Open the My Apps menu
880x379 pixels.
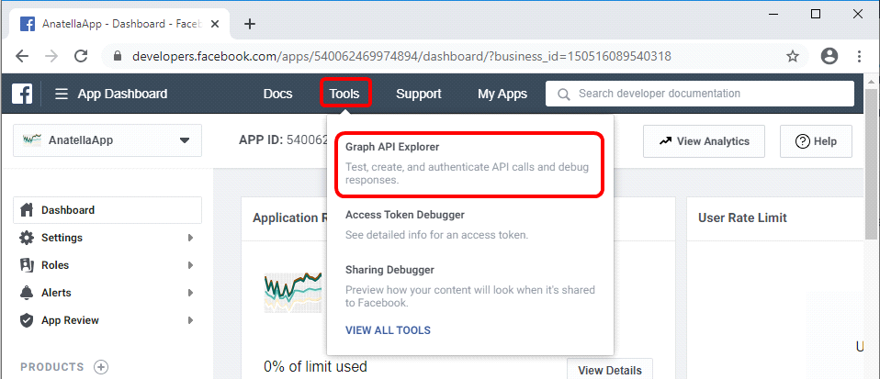(x=502, y=94)
